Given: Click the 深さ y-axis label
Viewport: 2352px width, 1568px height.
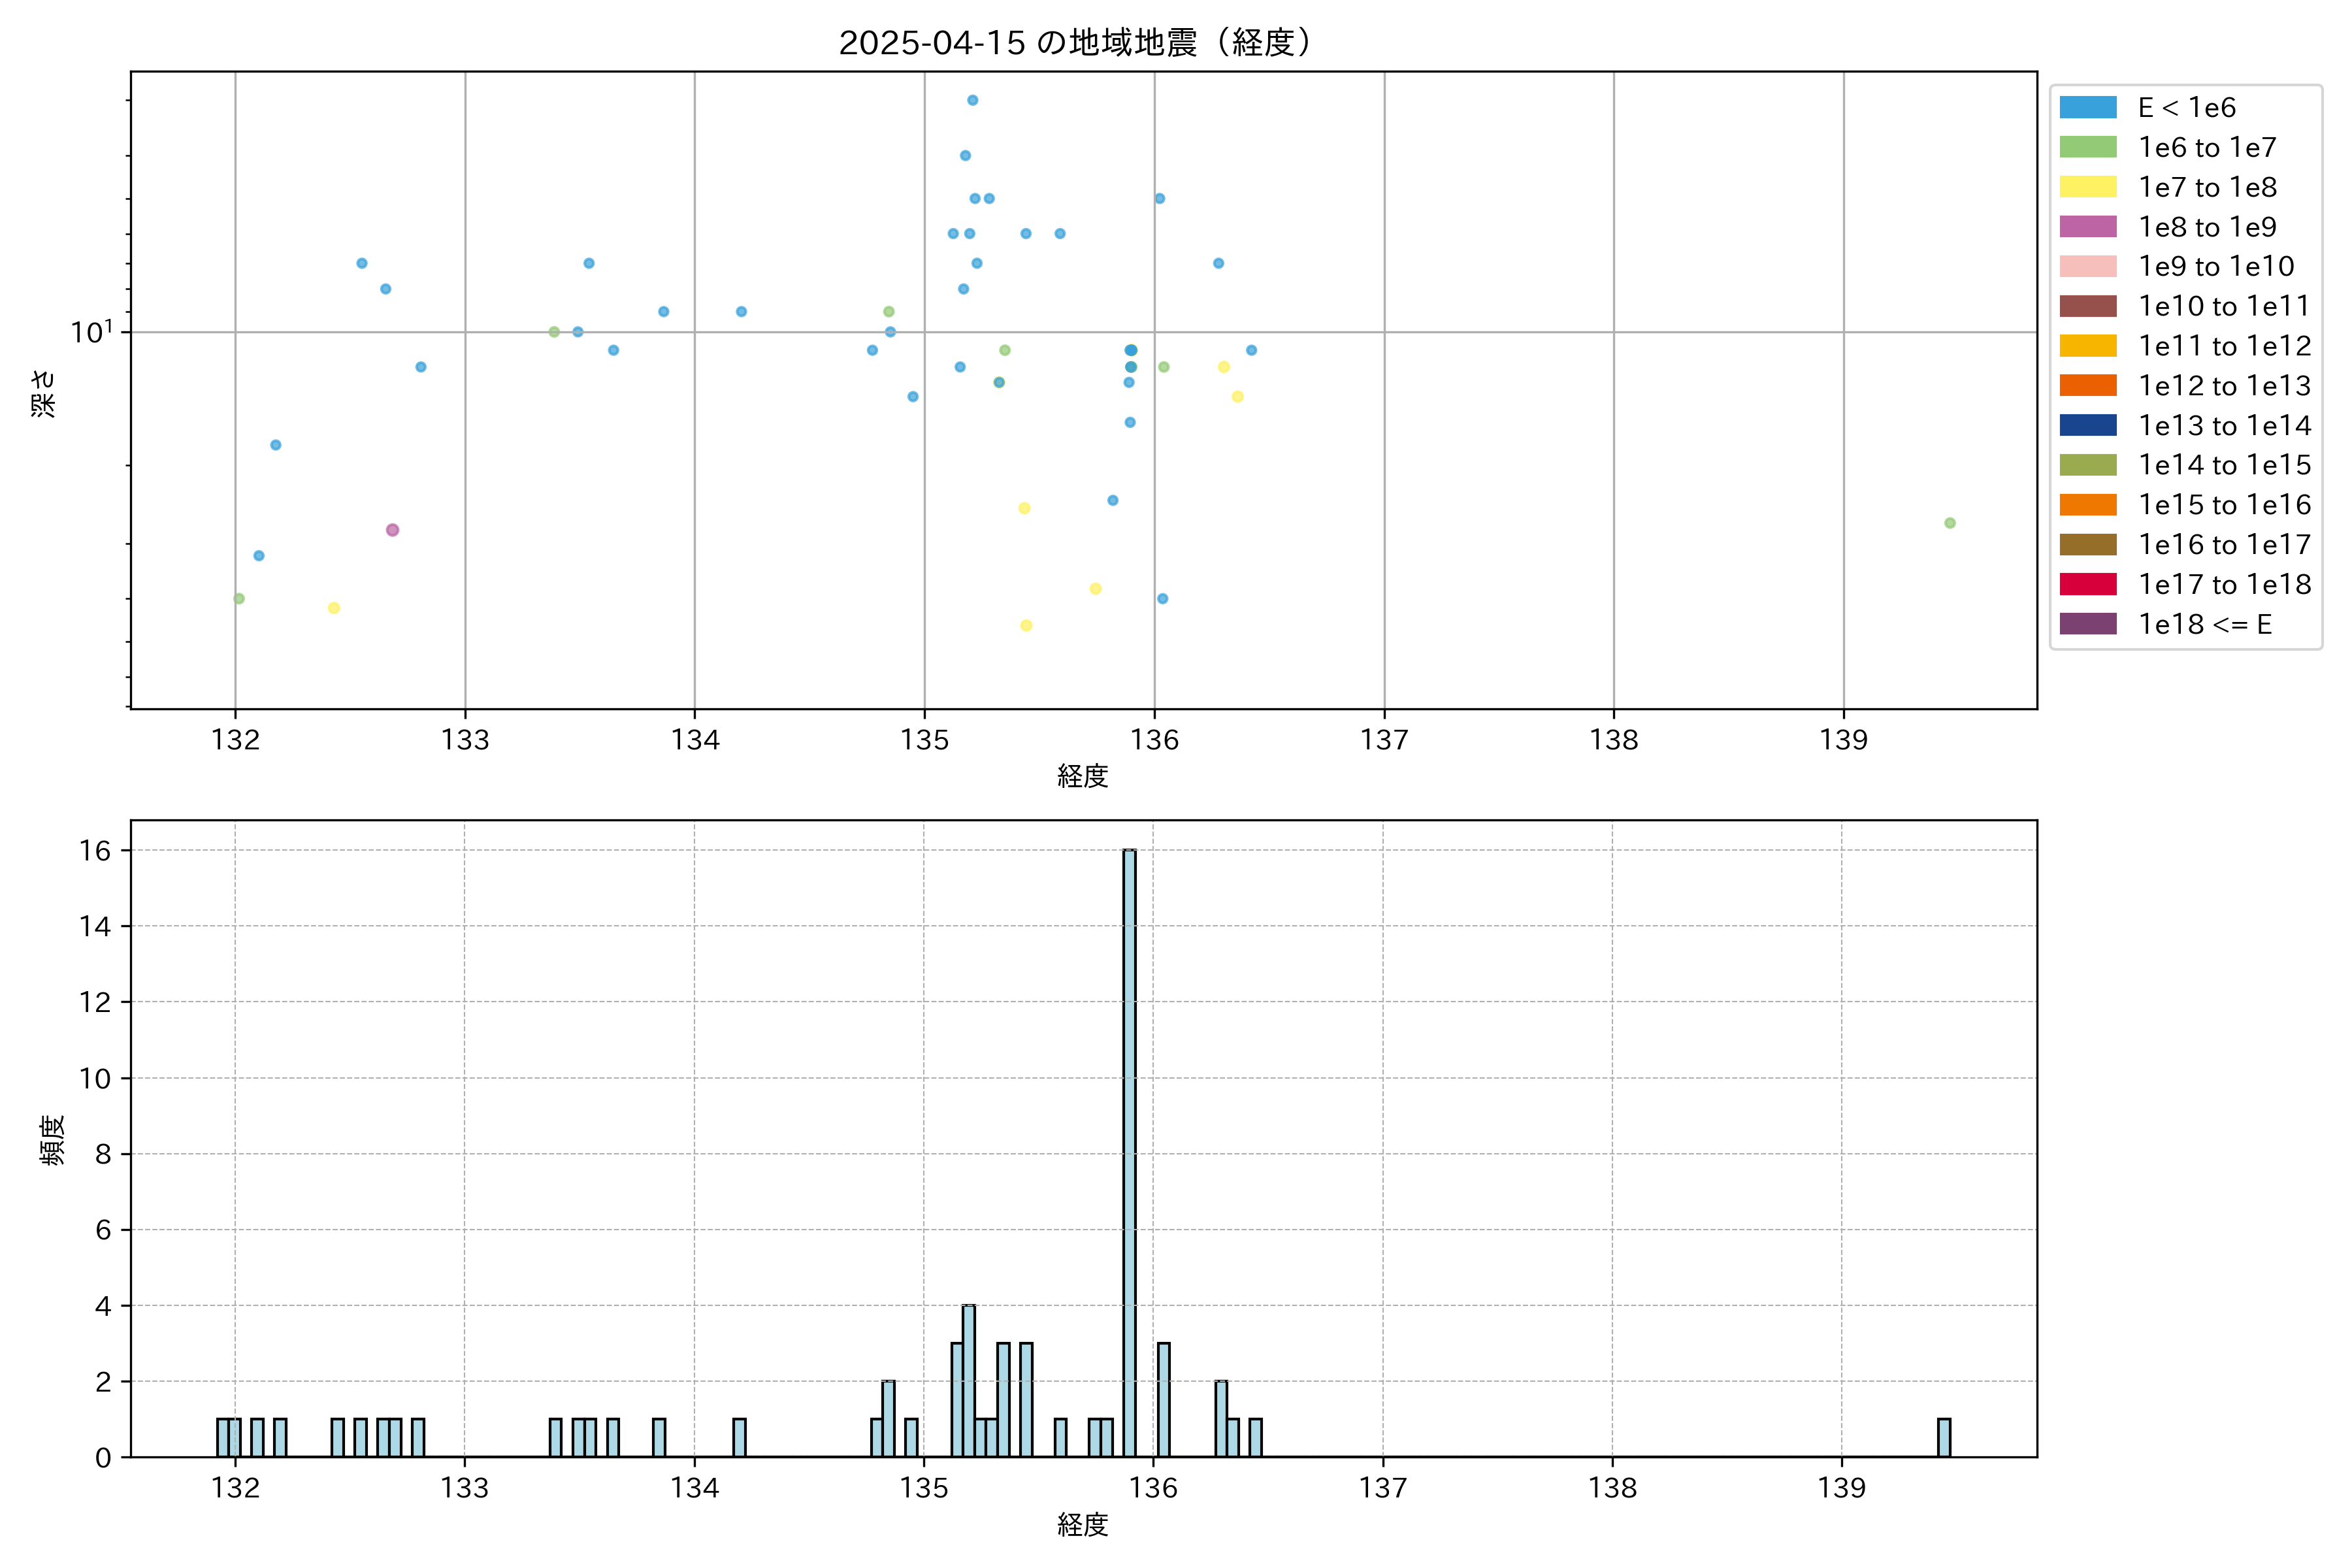Looking at the screenshot, I should point(43,393).
